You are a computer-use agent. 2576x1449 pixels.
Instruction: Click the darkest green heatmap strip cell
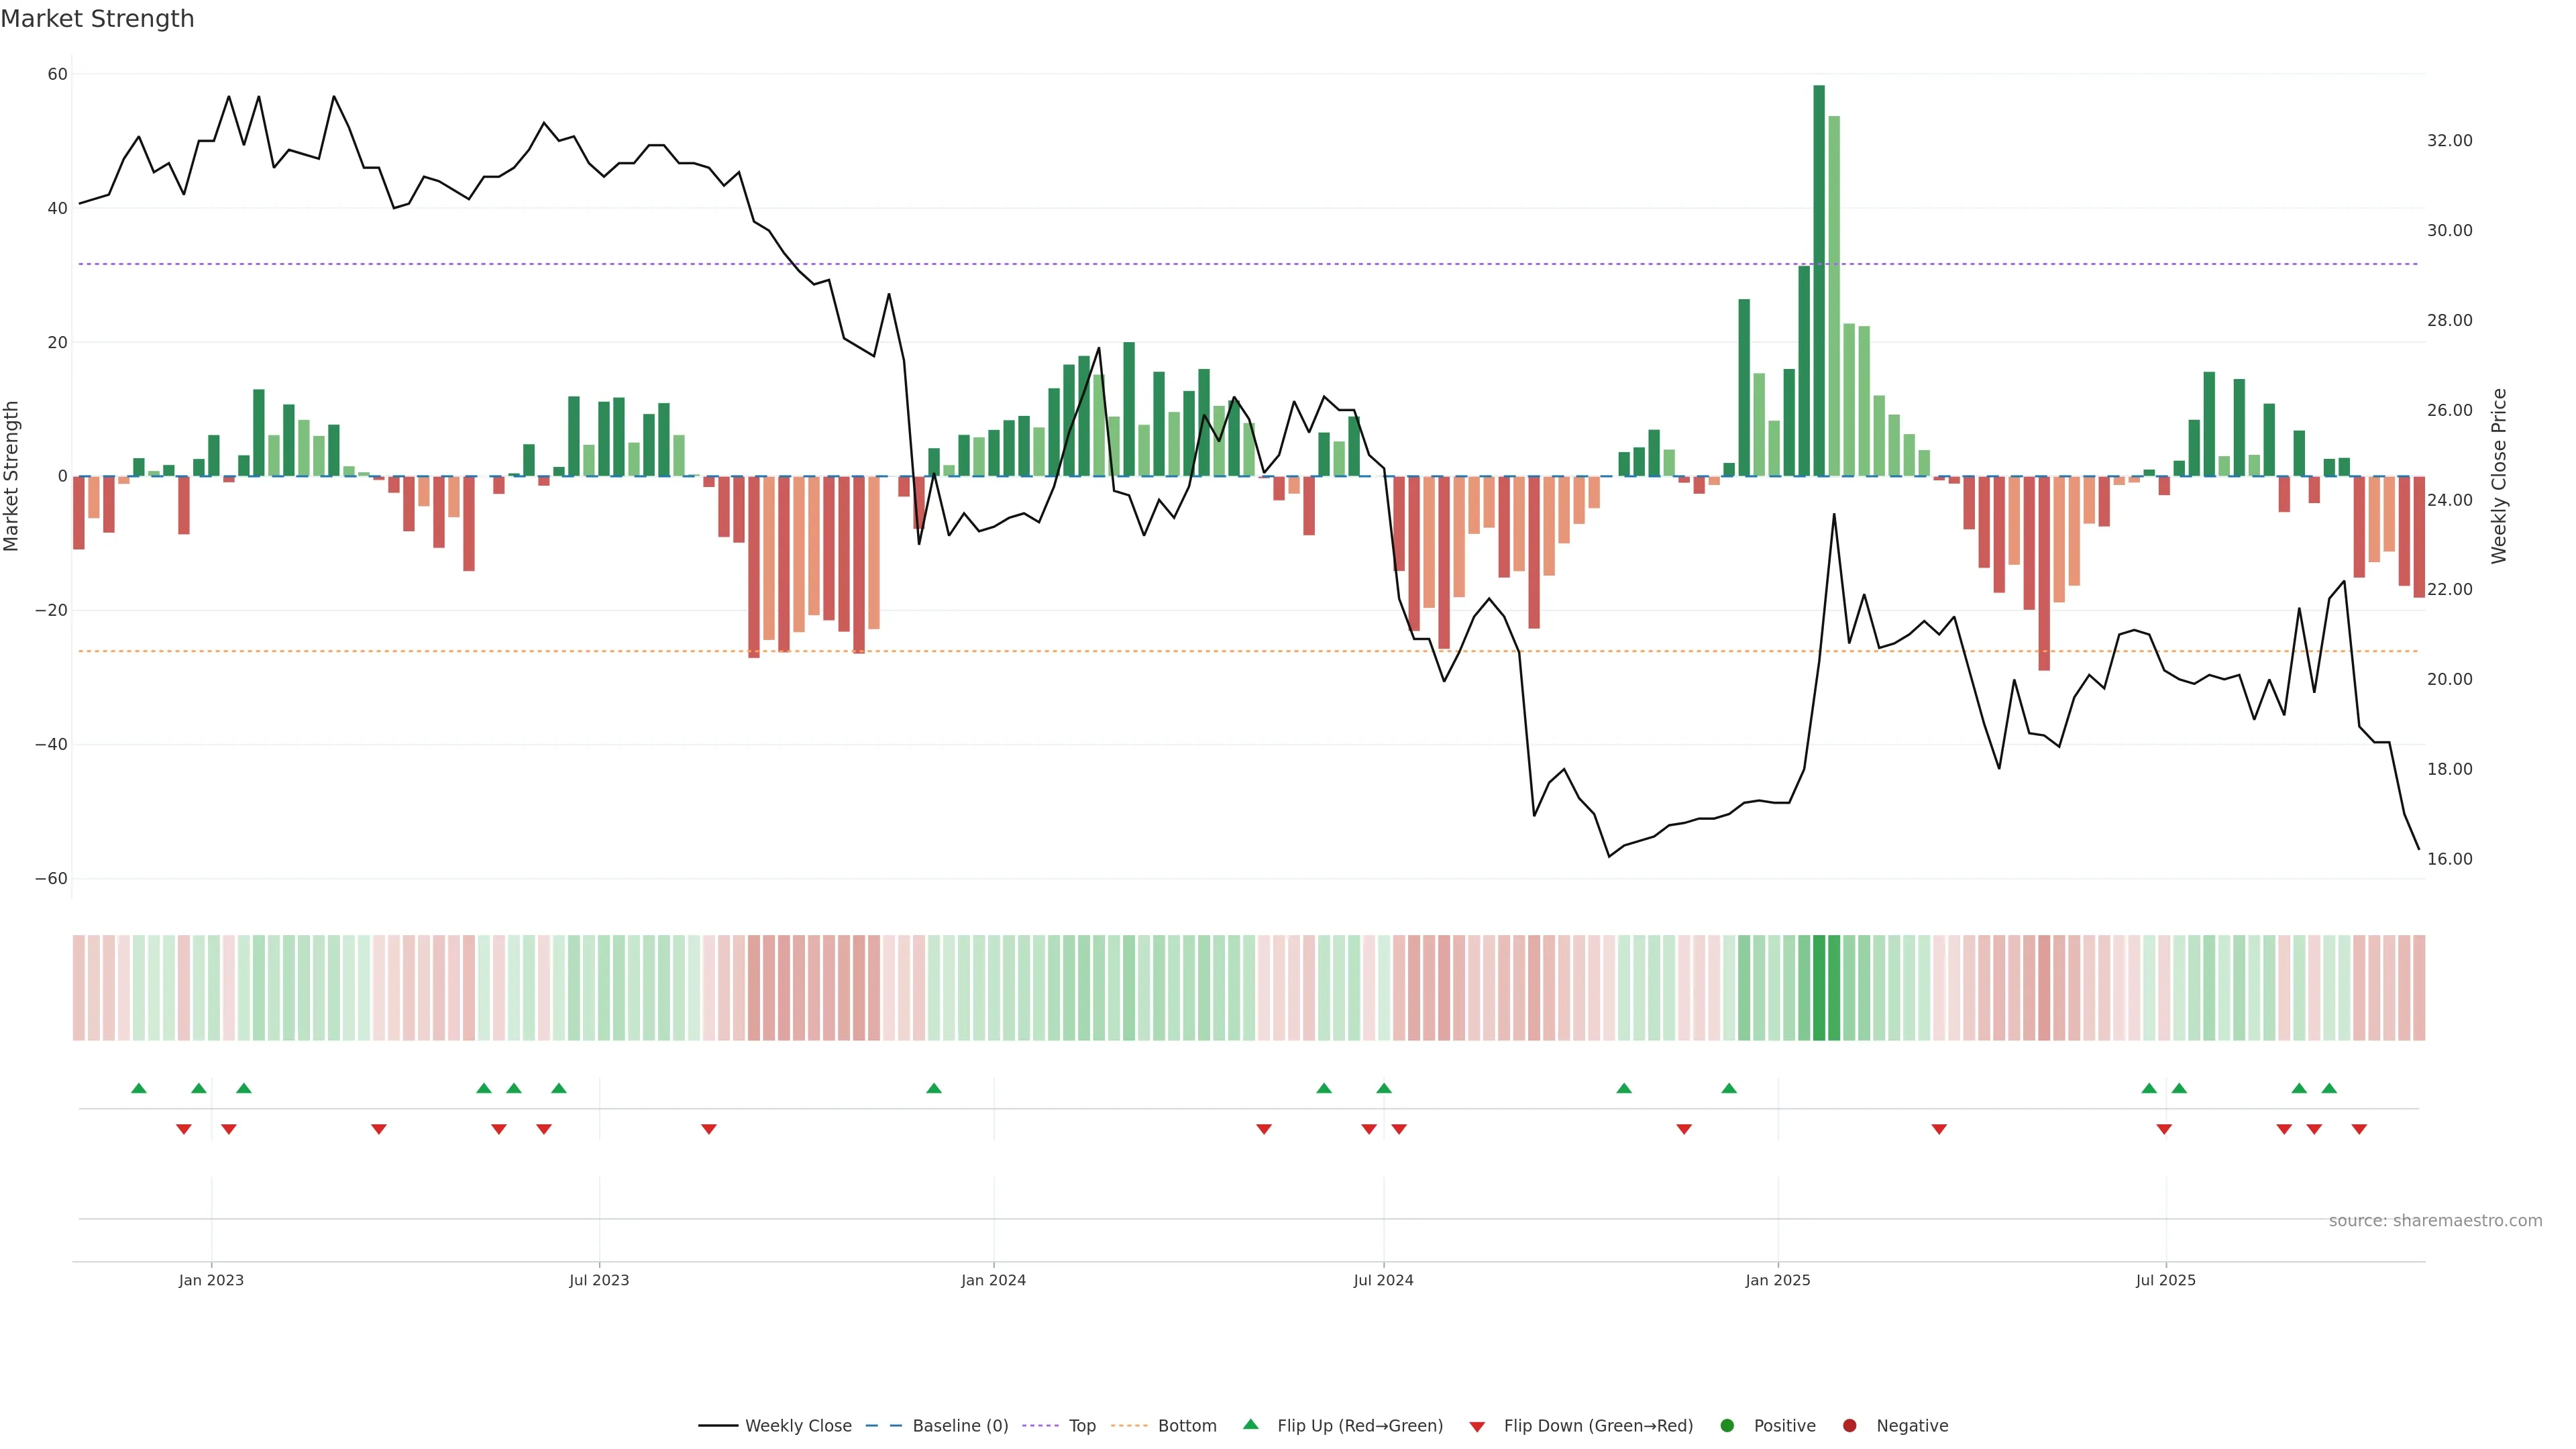[x=1819, y=988]
